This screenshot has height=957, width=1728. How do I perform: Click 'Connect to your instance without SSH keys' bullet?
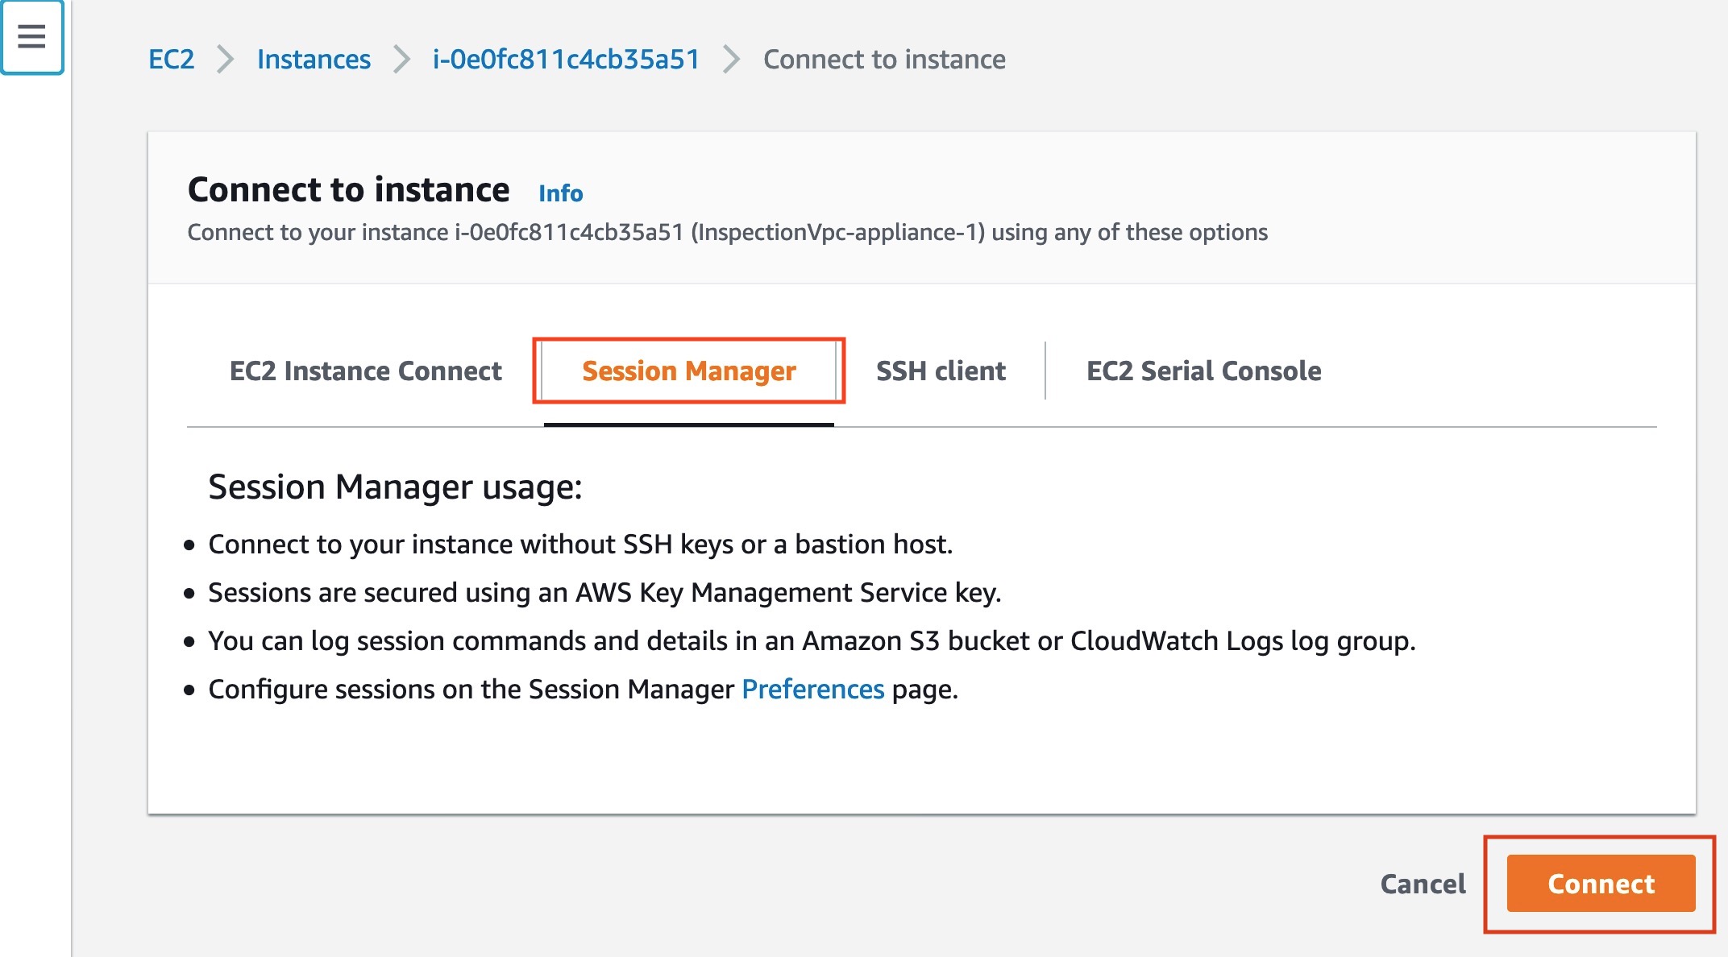point(580,545)
